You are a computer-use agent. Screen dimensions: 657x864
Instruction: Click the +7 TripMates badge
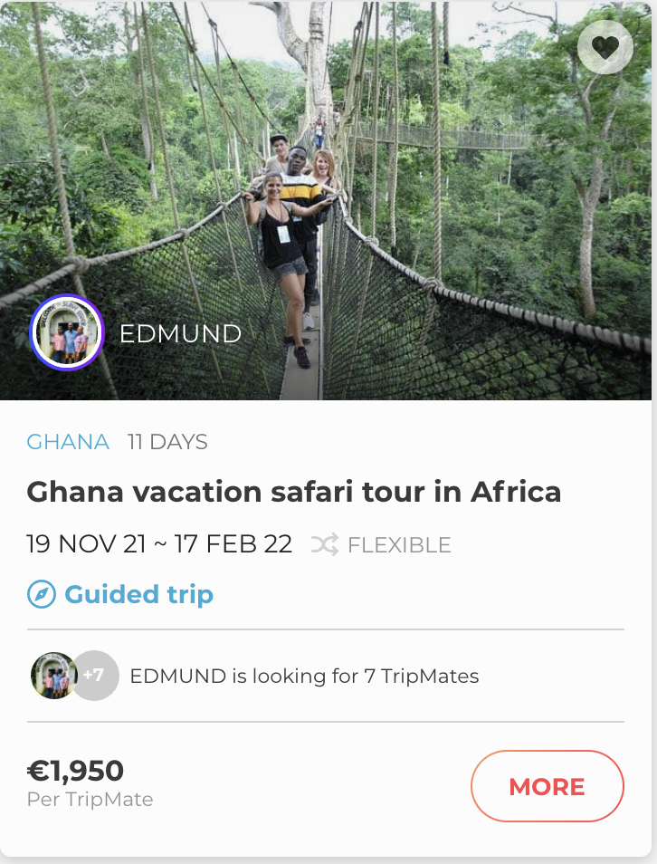(96, 676)
